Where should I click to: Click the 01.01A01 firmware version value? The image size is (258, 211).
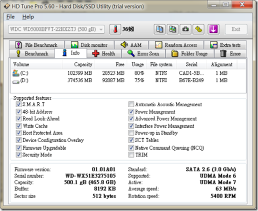pos(103,169)
